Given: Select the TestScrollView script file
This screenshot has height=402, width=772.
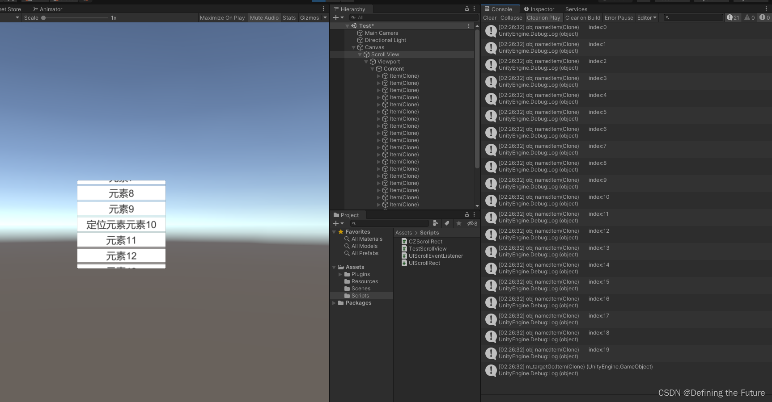Looking at the screenshot, I should click(424, 249).
